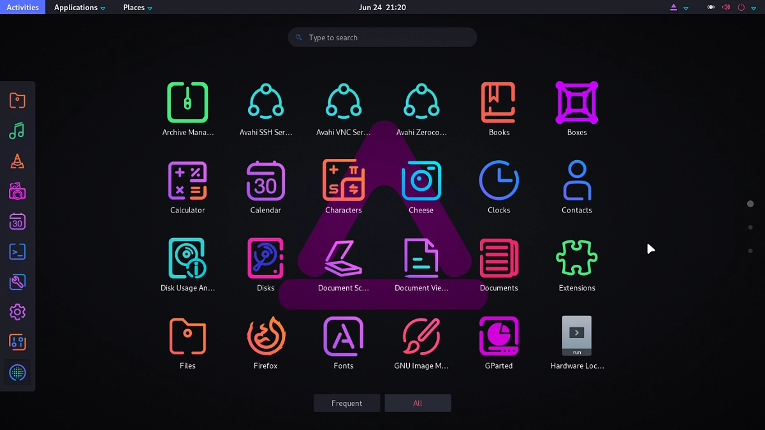Launch Disk Usage Analyzer

pyautogui.click(x=187, y=258)
